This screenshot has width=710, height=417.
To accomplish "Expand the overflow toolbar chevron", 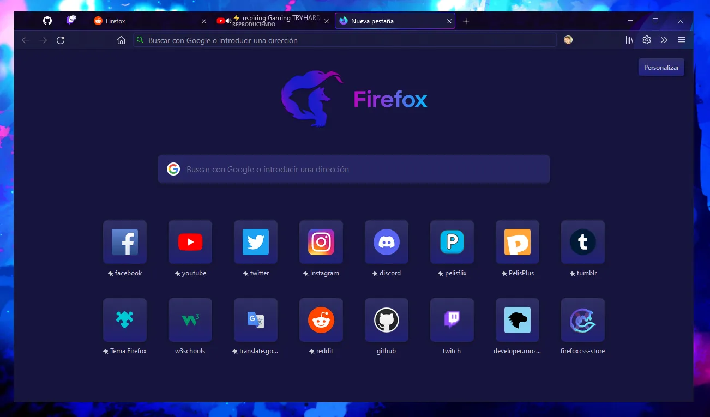I will [x=664, y=40].
